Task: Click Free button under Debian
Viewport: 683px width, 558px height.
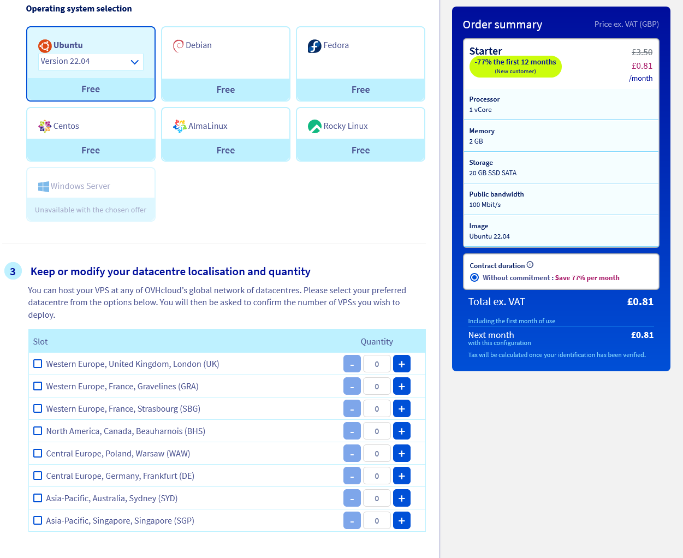Action: coord(225,90)
